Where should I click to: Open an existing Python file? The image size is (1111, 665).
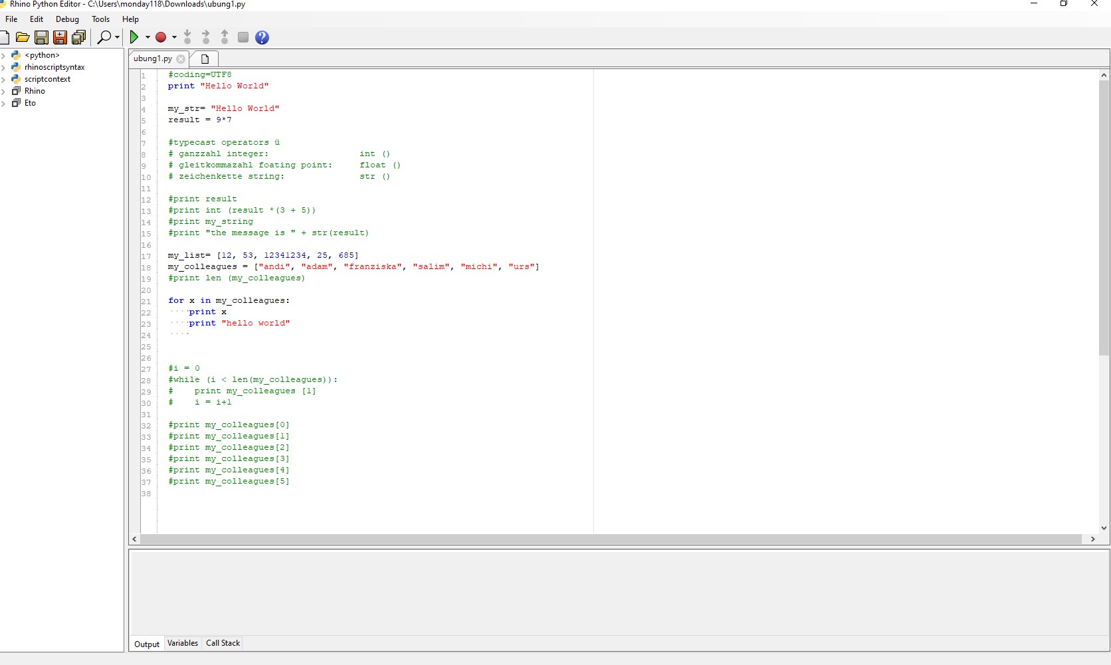(x=23, y=37)
